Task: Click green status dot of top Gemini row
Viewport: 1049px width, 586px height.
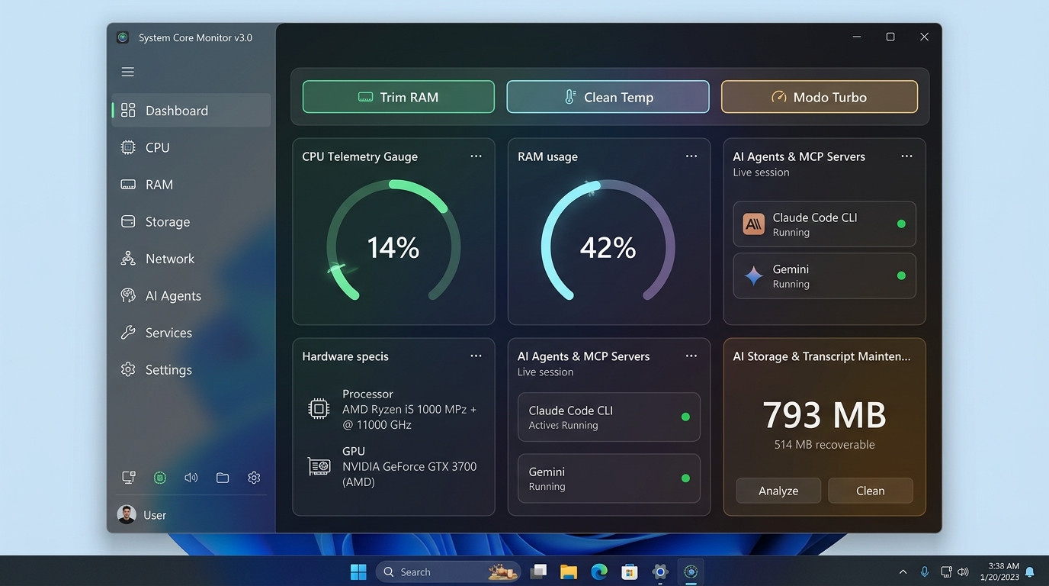Action: (901, 276)
